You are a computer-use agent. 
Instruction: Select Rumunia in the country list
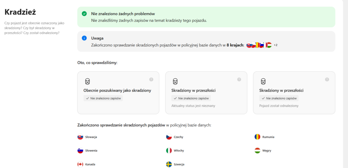(268, 137)
